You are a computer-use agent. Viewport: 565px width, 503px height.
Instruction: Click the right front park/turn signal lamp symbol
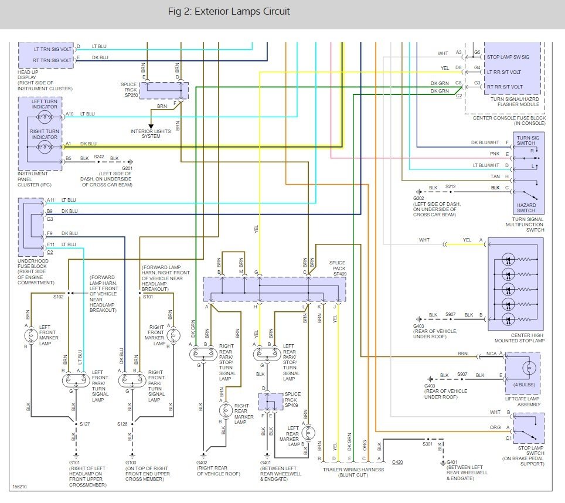point(132,380)
